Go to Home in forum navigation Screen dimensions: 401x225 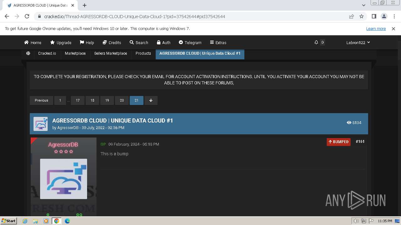[33, 42]
